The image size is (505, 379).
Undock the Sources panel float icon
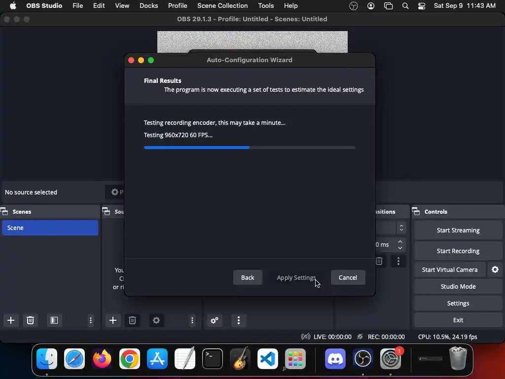tap(107, 211)
